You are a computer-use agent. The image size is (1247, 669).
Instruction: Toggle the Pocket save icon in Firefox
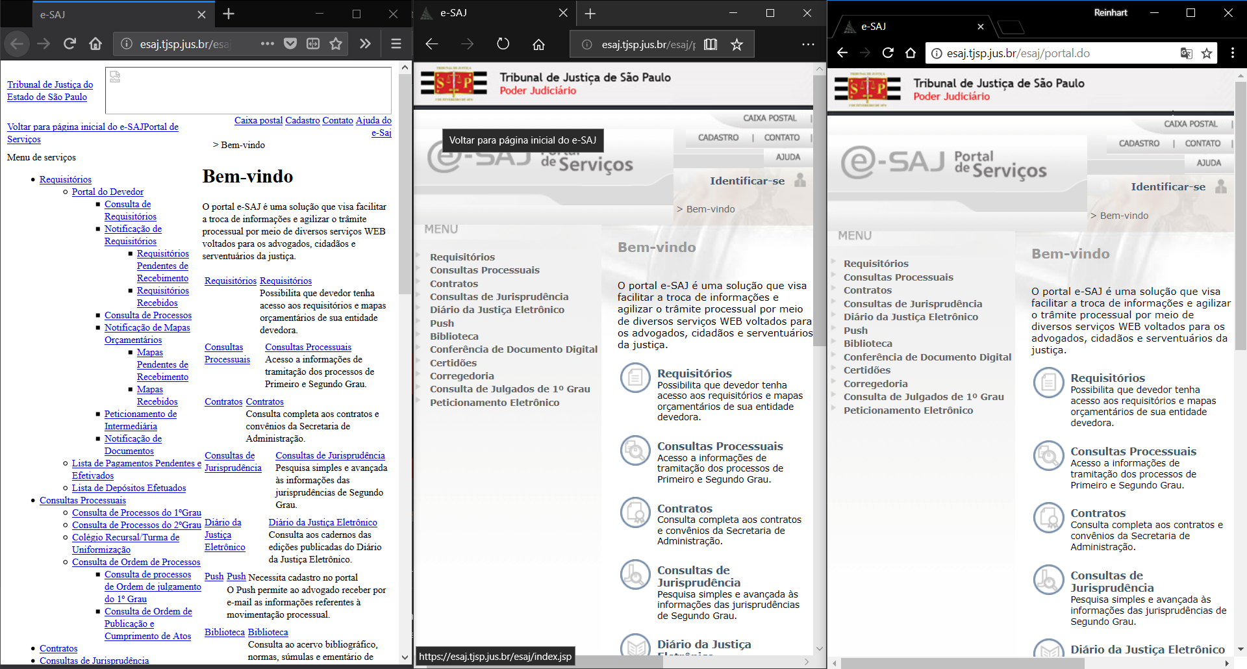pos(290,44)
